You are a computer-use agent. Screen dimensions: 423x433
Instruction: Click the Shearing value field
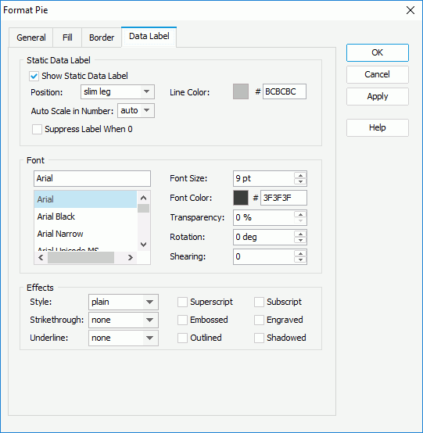263,256
